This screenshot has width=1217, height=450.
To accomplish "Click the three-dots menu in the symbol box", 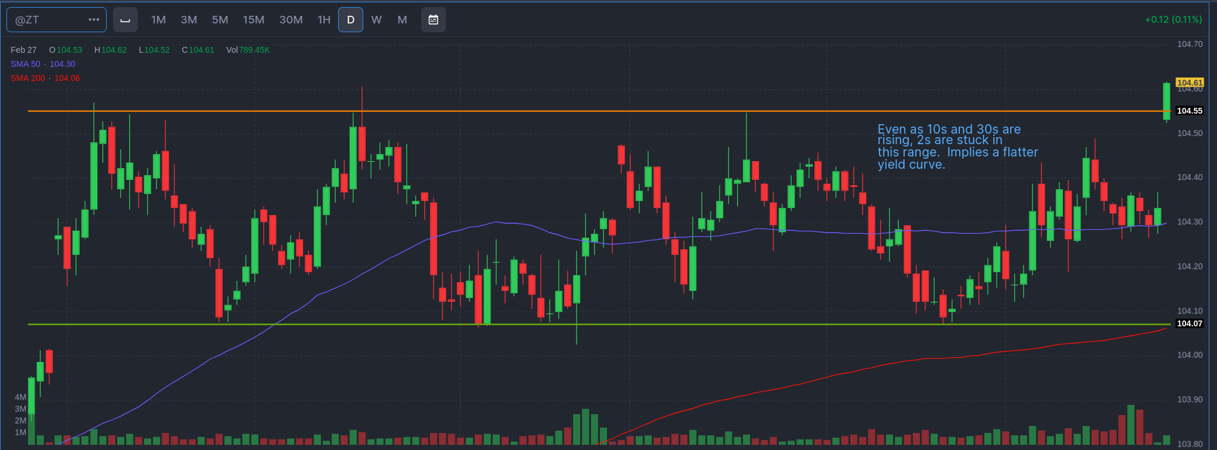I will pos(94,19).
